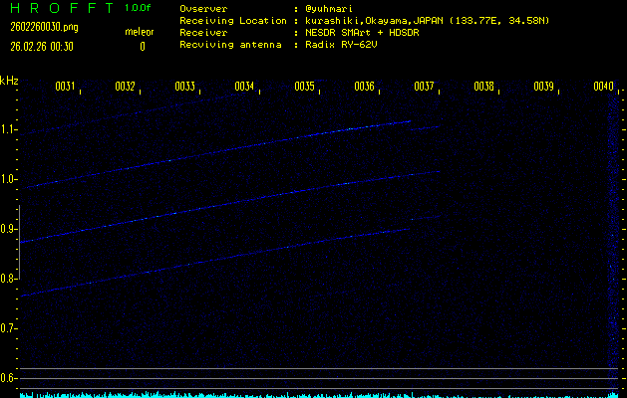Click the NESDR SMArt + HDSDR receiver text
The width and height of the screenshot is (627, 398).
370,33
